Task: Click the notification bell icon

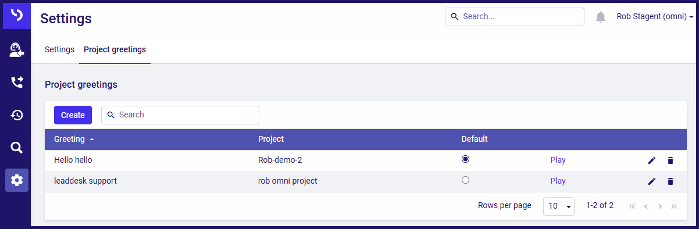Action: (x=601, y=17)
